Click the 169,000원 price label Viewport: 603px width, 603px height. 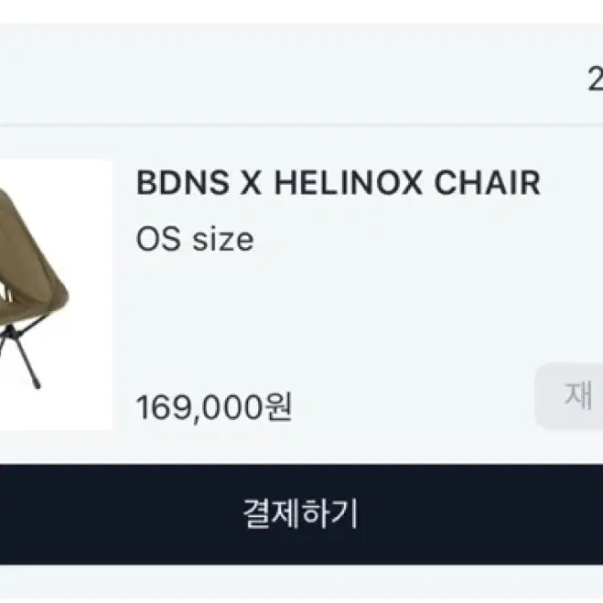point(214,407)
